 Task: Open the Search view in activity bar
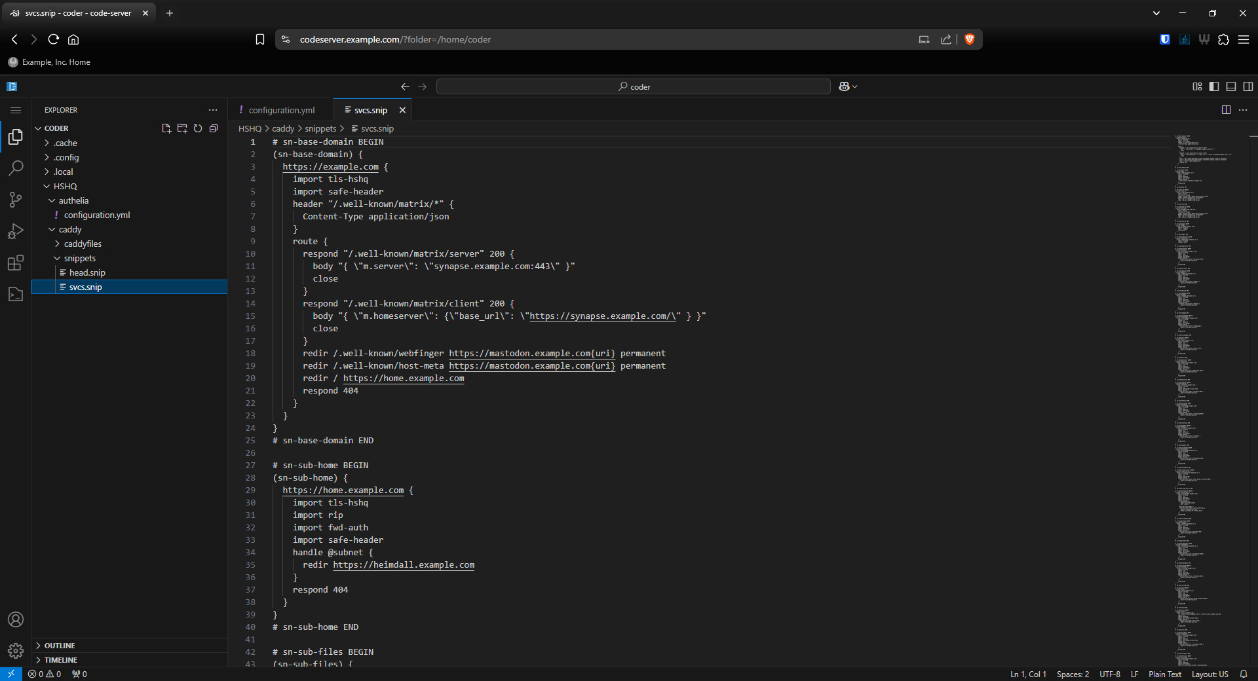(x=16, y=168)
